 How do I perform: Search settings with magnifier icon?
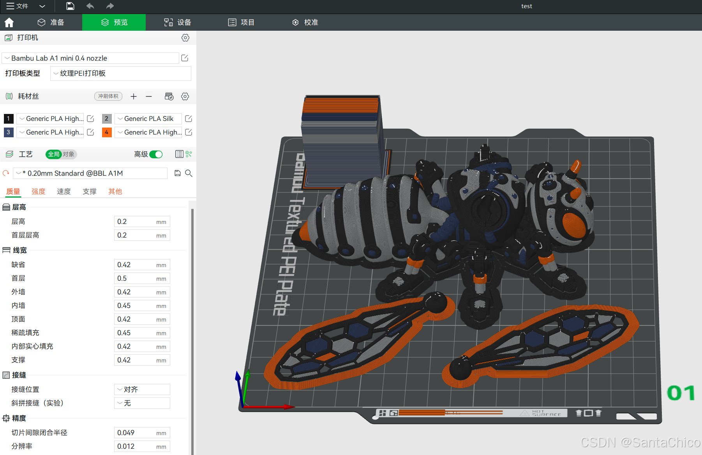[189, 173]
